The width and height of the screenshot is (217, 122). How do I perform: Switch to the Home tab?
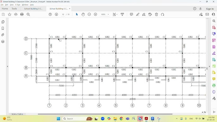5,9
